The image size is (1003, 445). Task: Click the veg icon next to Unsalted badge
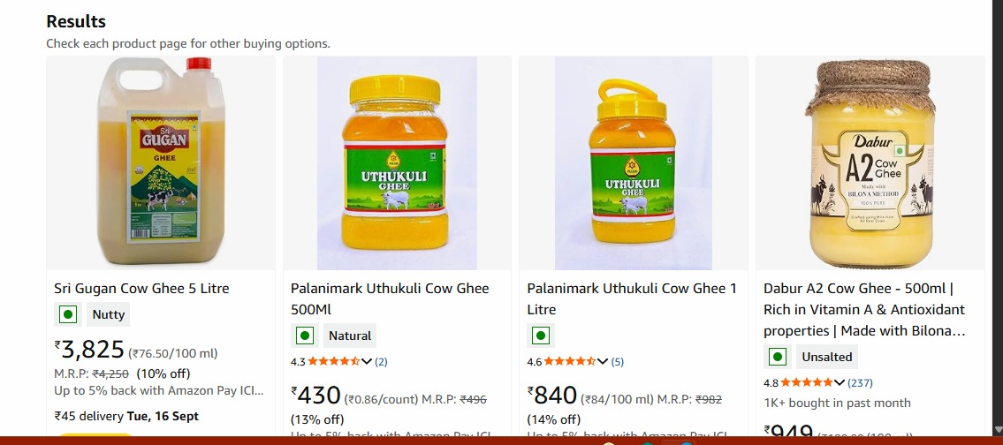click(777, 357)
